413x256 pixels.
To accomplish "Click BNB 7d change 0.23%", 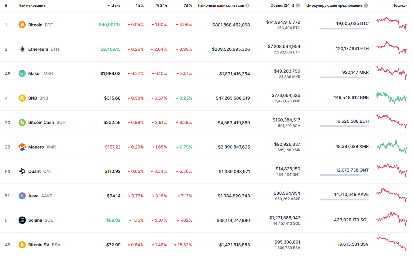I will coord(184,98).
